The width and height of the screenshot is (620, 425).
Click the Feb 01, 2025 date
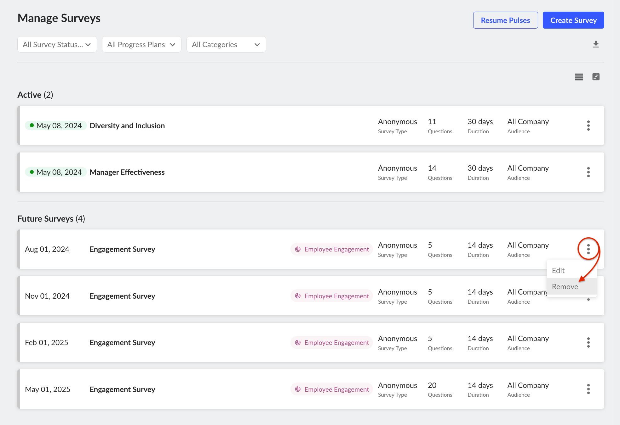click(47, 343)
